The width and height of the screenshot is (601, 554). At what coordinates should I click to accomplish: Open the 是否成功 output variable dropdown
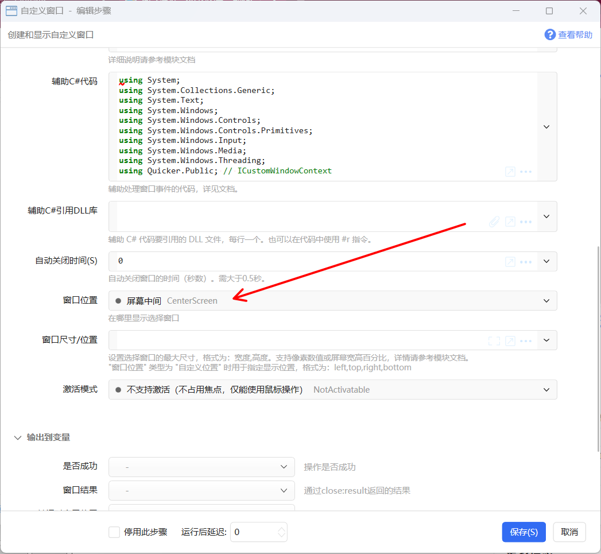pyautogui.click(x=201, y=467)
